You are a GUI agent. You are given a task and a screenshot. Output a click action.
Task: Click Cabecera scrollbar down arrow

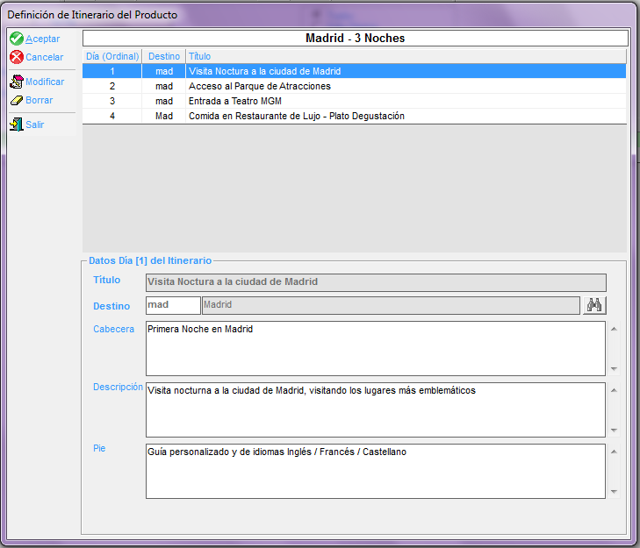click(614, 369)
